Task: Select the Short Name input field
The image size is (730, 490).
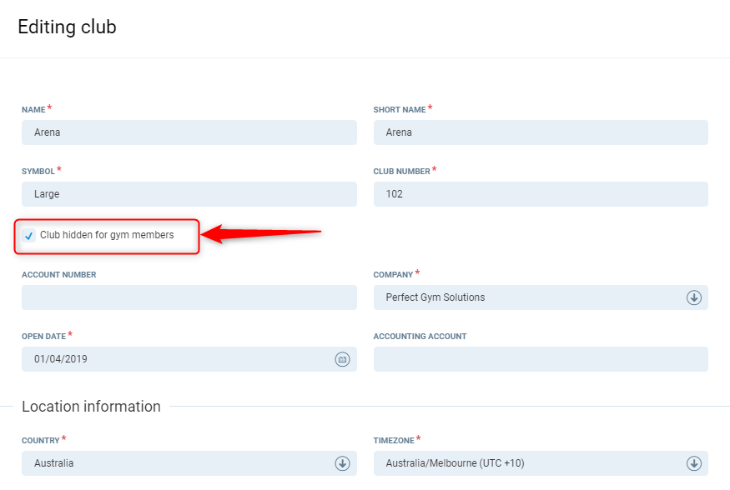Action: [540, 132]
